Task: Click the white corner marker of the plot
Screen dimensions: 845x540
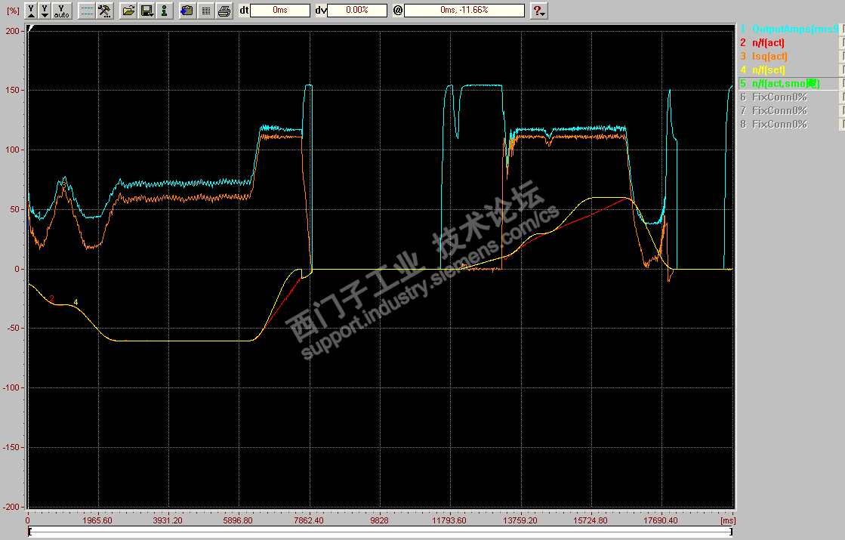Action: click(31, 28)
